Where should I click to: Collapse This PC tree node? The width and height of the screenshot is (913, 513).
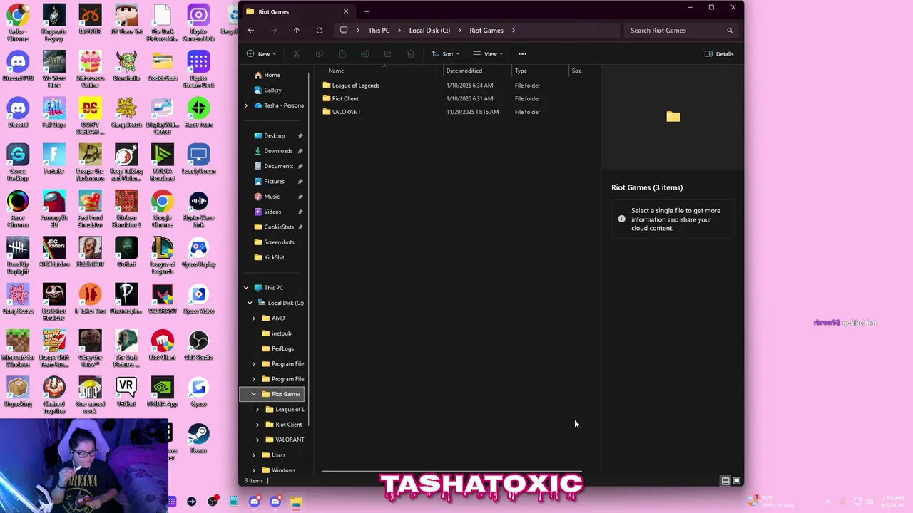pyautogui.click(x=246, y=288)
